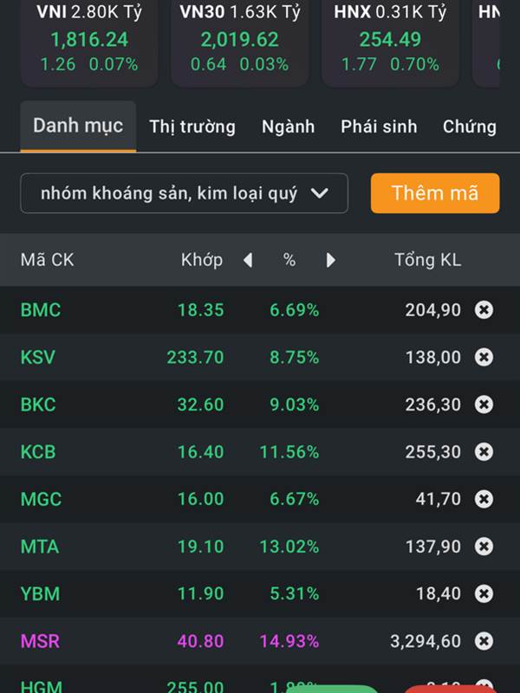
Task: Remove BMC from the watchlist
Action: [484, 309]
